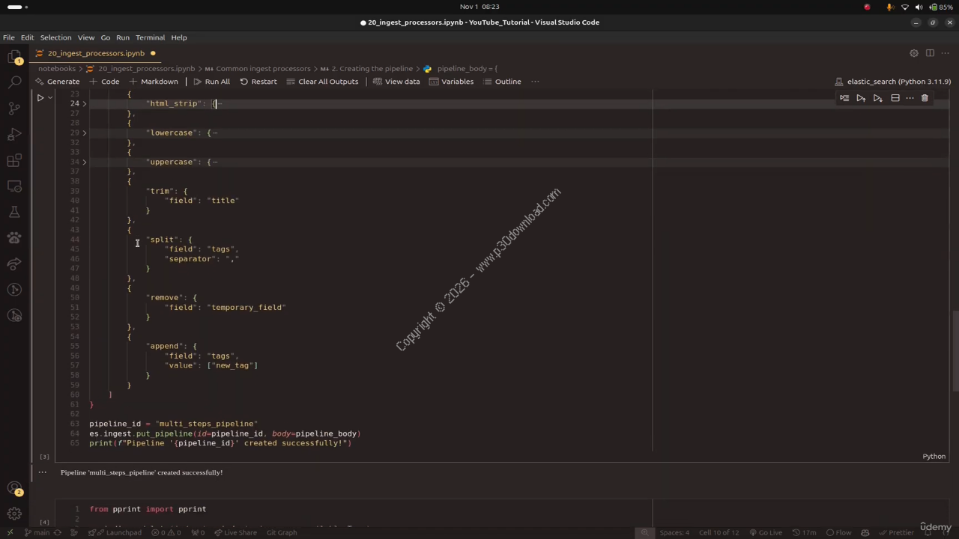
Task: Toggle the notebook Outline view
Action: [x=502, y=82]
